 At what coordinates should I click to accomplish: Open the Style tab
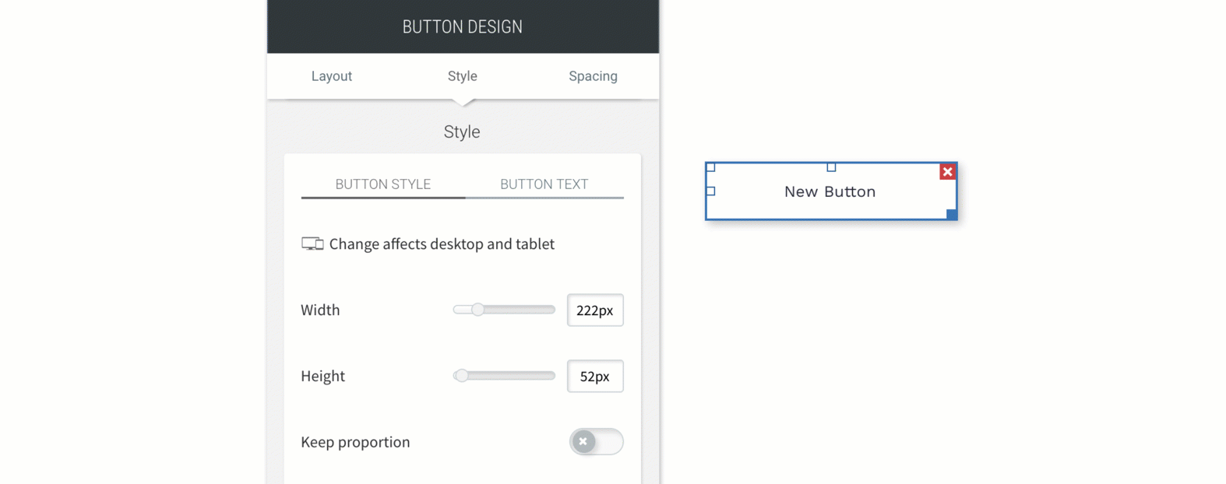click(463, 76)
